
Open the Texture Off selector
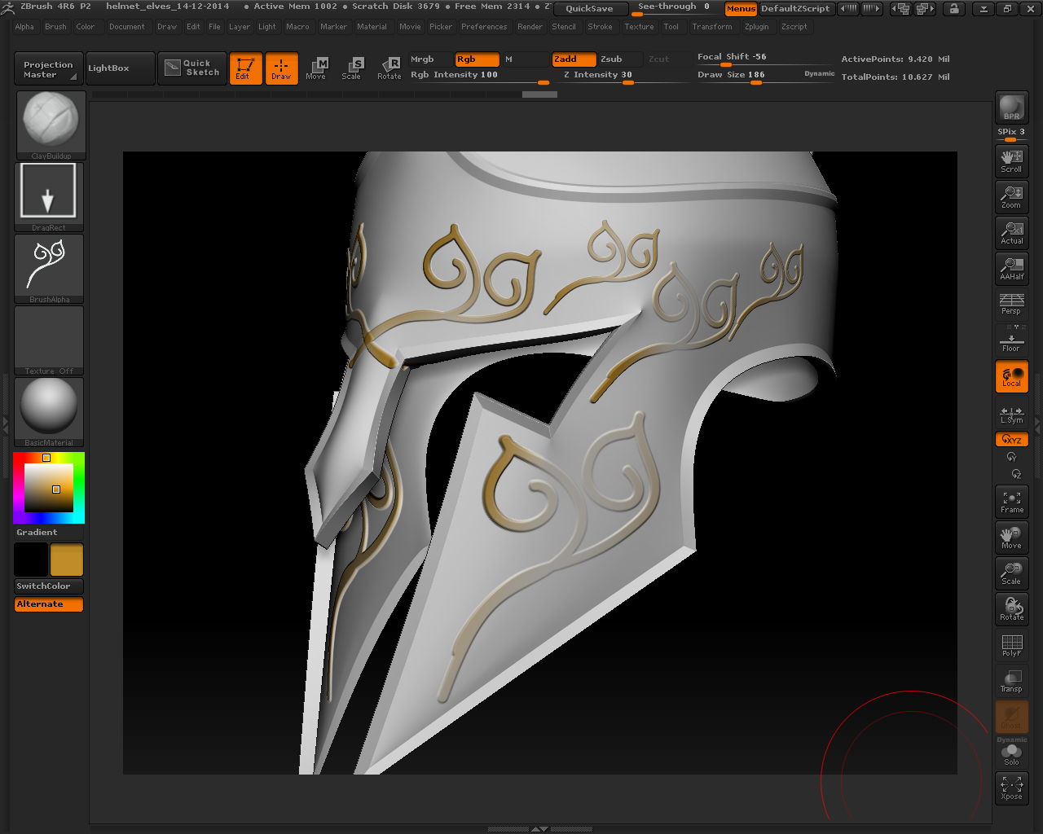click(x=49, y=340)
